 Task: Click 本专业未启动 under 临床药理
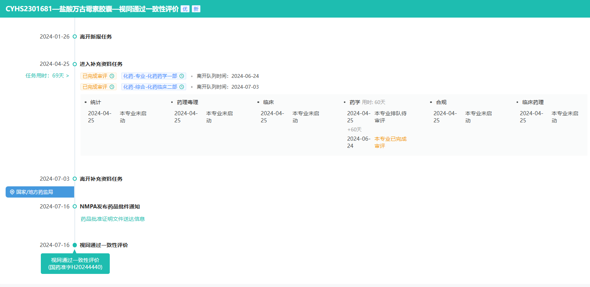coord(565,117)
